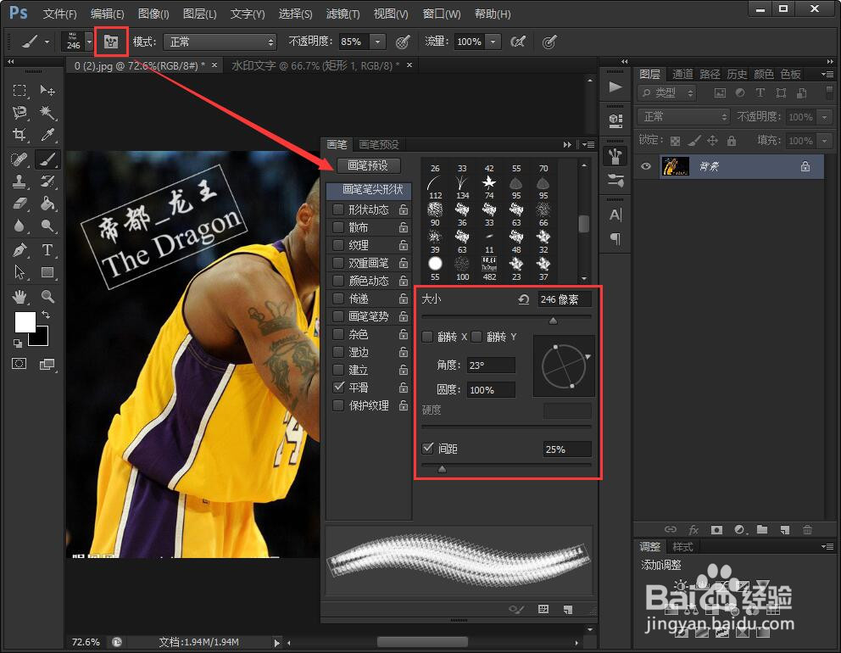Open the 流量 flow dropdown arrow

tap(493, 42)
